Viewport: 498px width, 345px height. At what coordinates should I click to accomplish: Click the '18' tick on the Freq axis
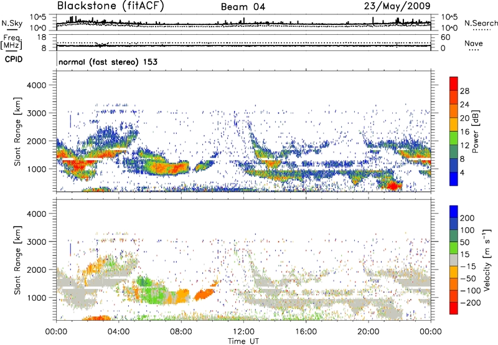tap(42, 37)
